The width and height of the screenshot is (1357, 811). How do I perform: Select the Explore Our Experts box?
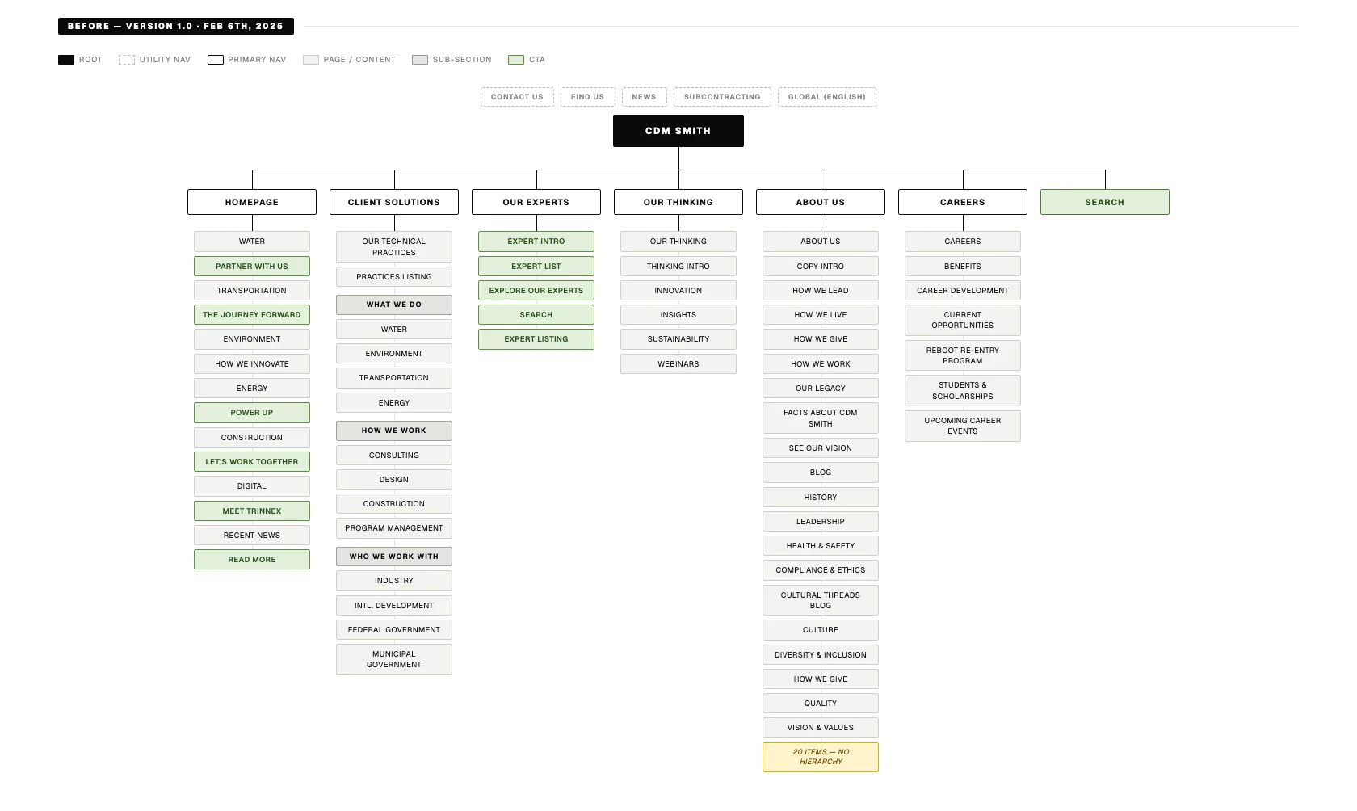(536, 291)
